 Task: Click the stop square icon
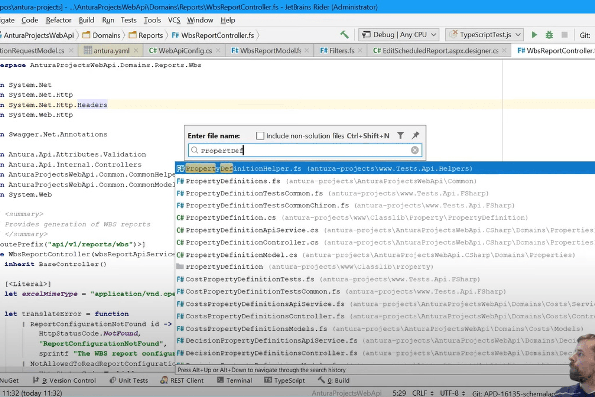564,35
